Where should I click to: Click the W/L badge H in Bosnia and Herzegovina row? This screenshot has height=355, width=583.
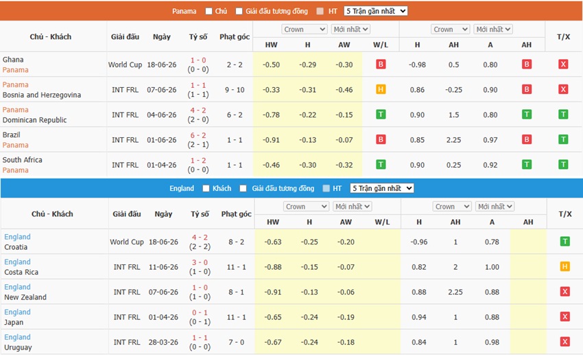(x=381, y=89)
